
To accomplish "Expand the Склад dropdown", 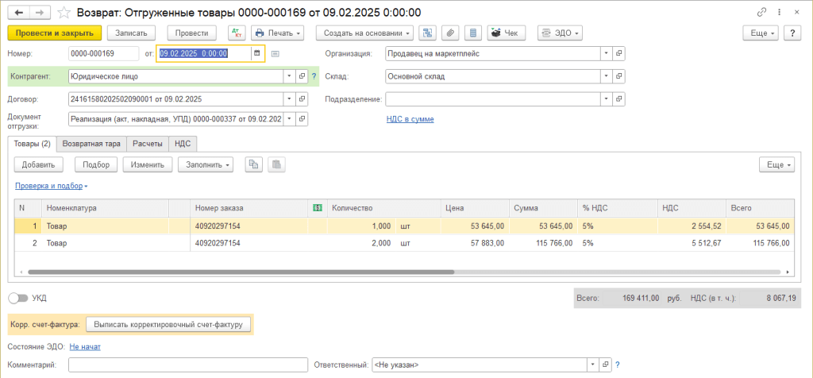I will pos(606,76).
